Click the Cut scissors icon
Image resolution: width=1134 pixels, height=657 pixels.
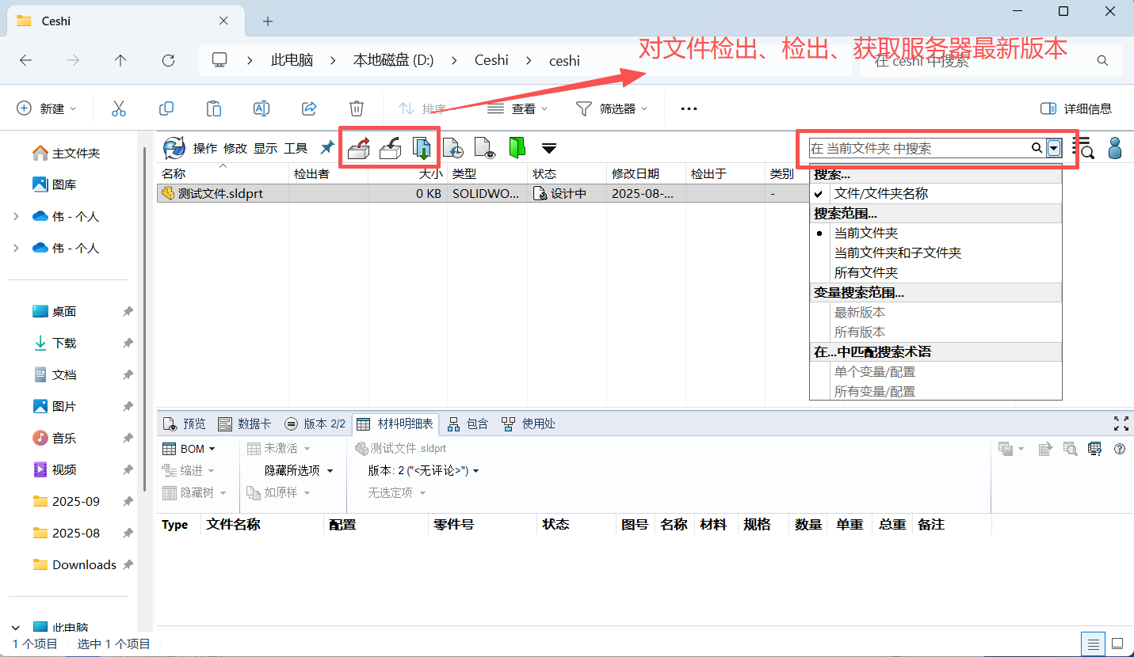pos(119,108)
